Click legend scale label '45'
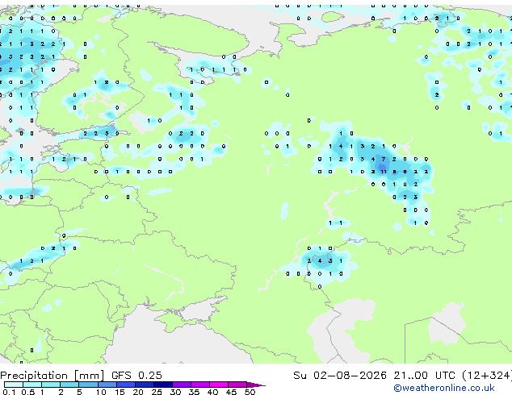 (x=231, y=392)
